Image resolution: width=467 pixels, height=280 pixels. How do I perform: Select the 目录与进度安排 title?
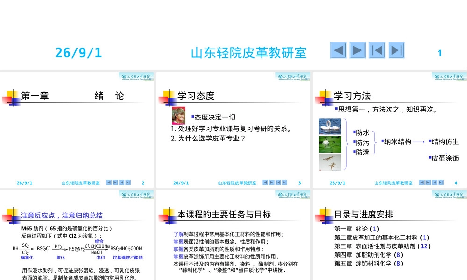[x=363, y=214]
